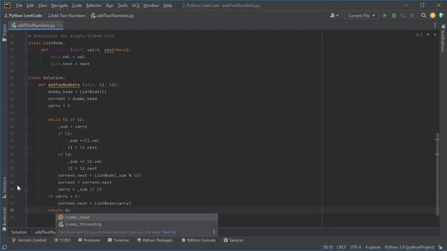This screenshot has width=447, height=251.
Task: Open the File menu
Action: pyautogui.click(x=19, y=6)
